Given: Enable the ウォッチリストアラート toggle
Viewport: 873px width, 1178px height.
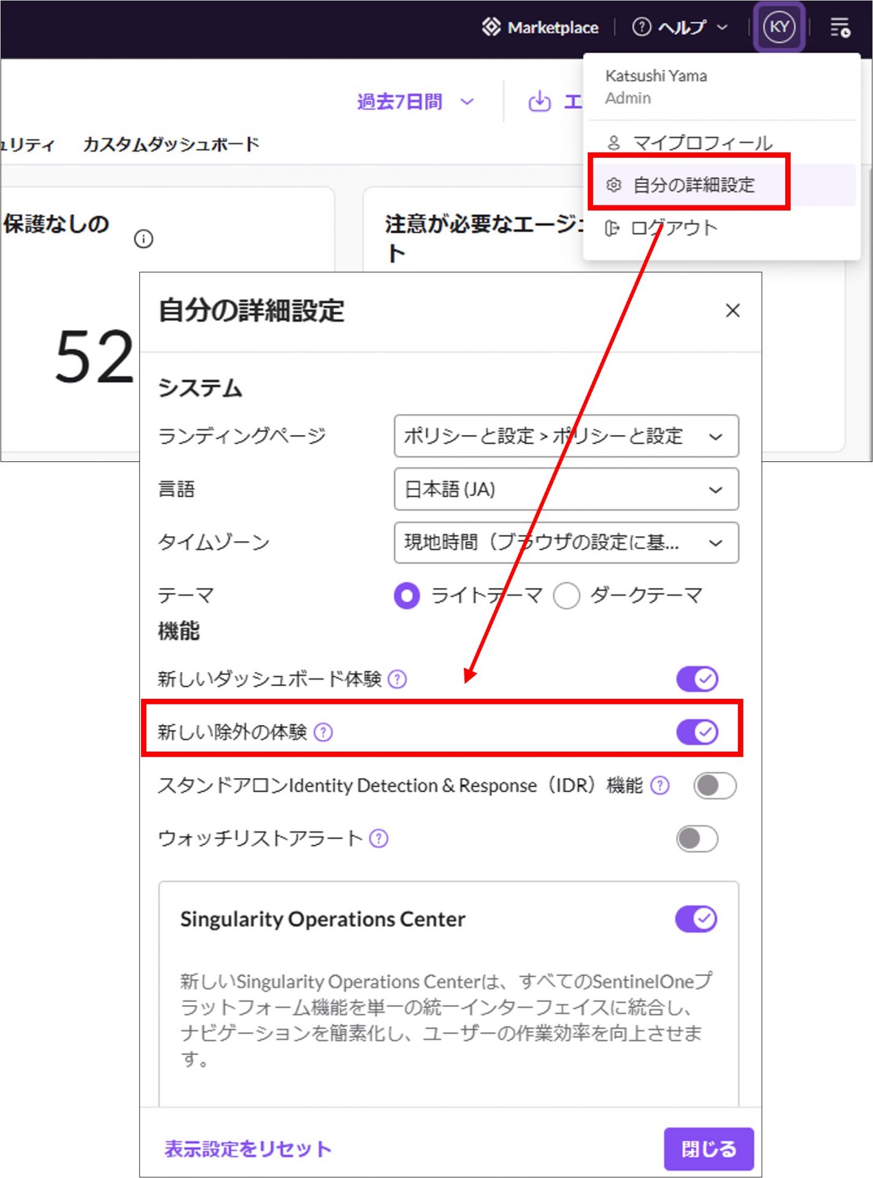Looking at the screenshot, I should tap(697, 839).
